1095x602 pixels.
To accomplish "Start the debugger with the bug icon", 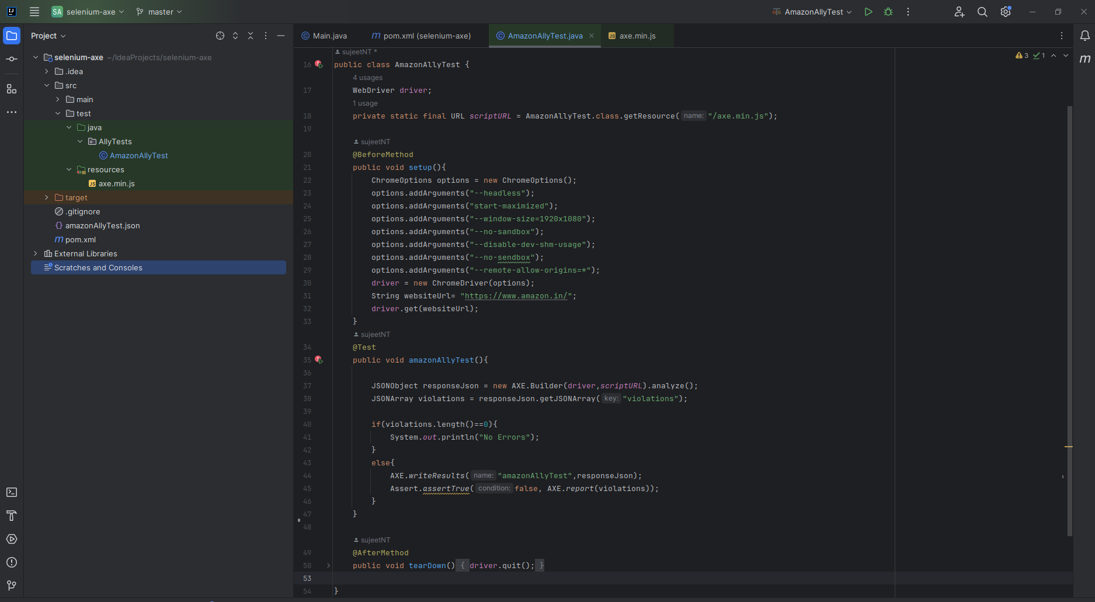I will coord(888,11).
